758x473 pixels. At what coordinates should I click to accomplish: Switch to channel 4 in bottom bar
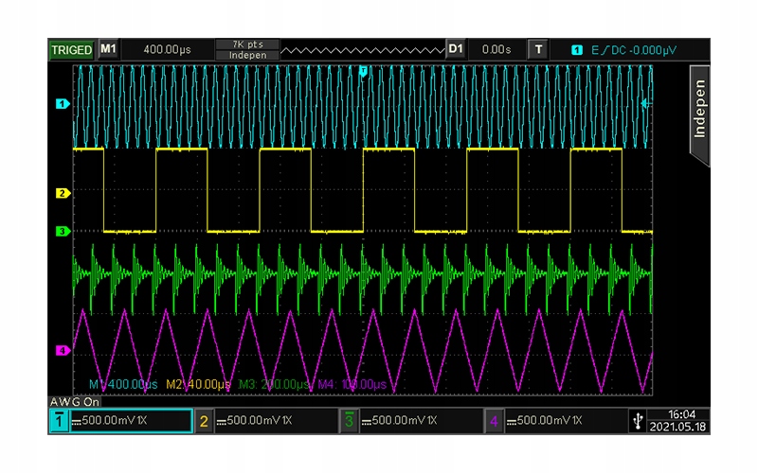click(494, 421)
